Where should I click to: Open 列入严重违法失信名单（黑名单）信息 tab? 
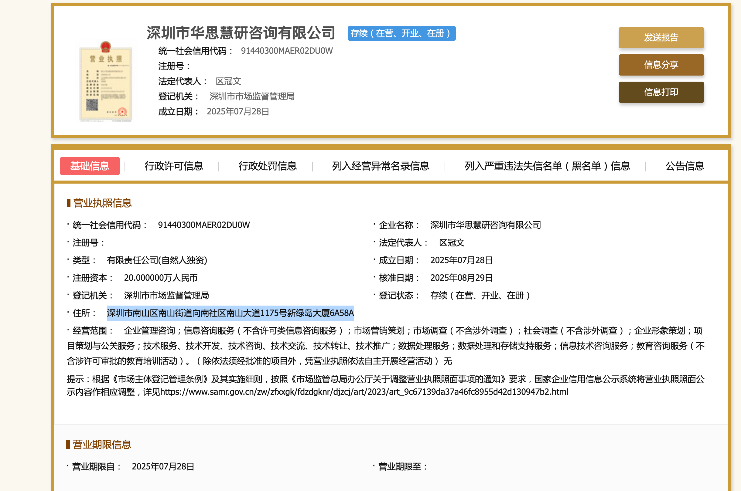(547, 166)
